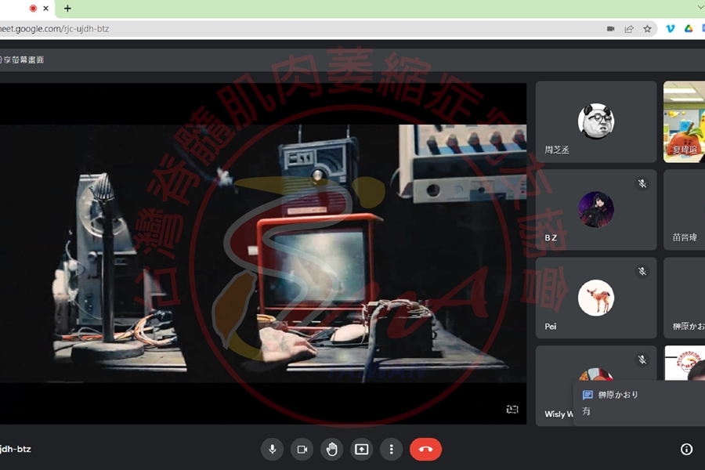Click the fullscreen icon on shared video
Screen dimensions: 705x470
point(512,409)
